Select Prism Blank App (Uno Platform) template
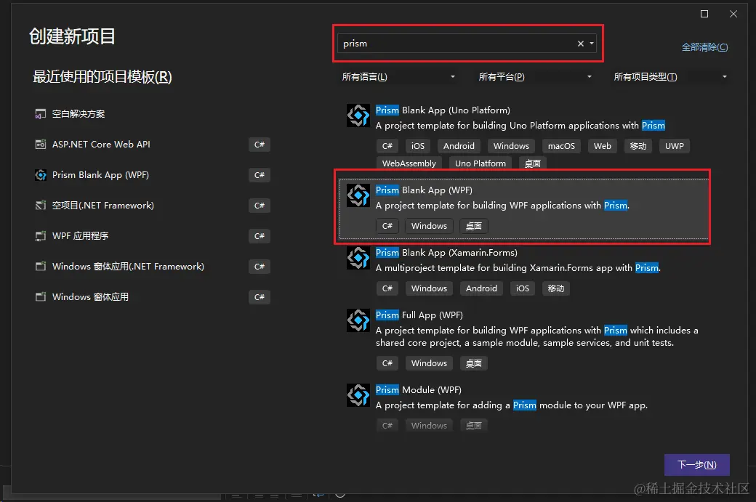Screen dimensions: 756x502 tap(525, 136)
